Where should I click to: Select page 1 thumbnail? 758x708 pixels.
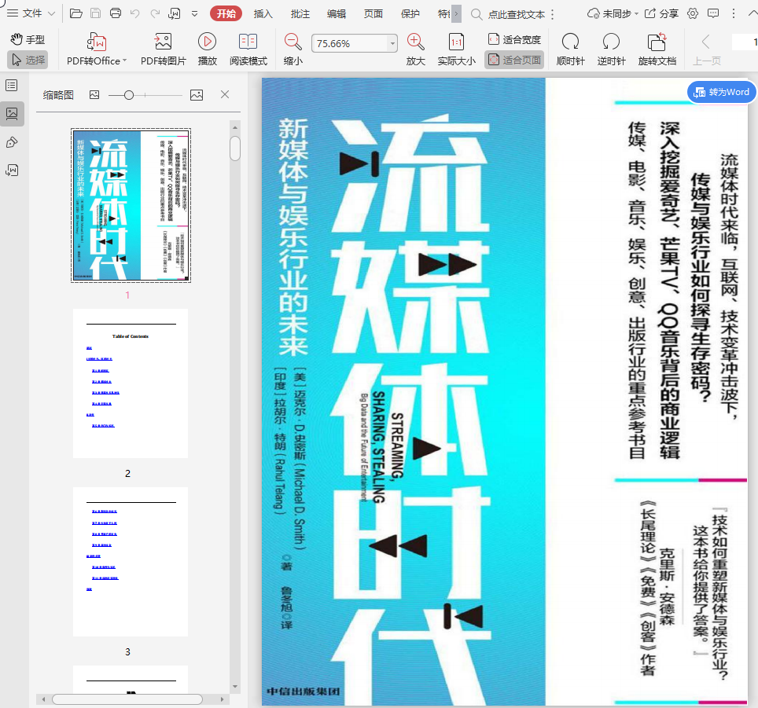click(131, 205)
